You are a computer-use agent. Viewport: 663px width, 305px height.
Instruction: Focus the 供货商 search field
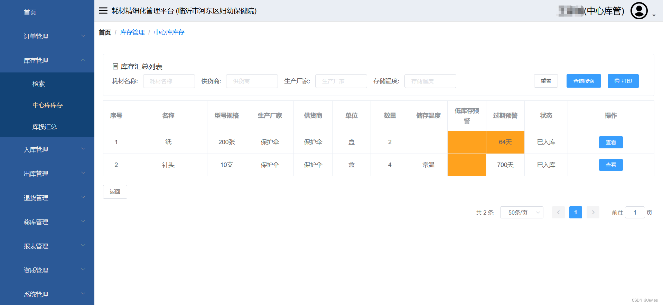[252, 81]
